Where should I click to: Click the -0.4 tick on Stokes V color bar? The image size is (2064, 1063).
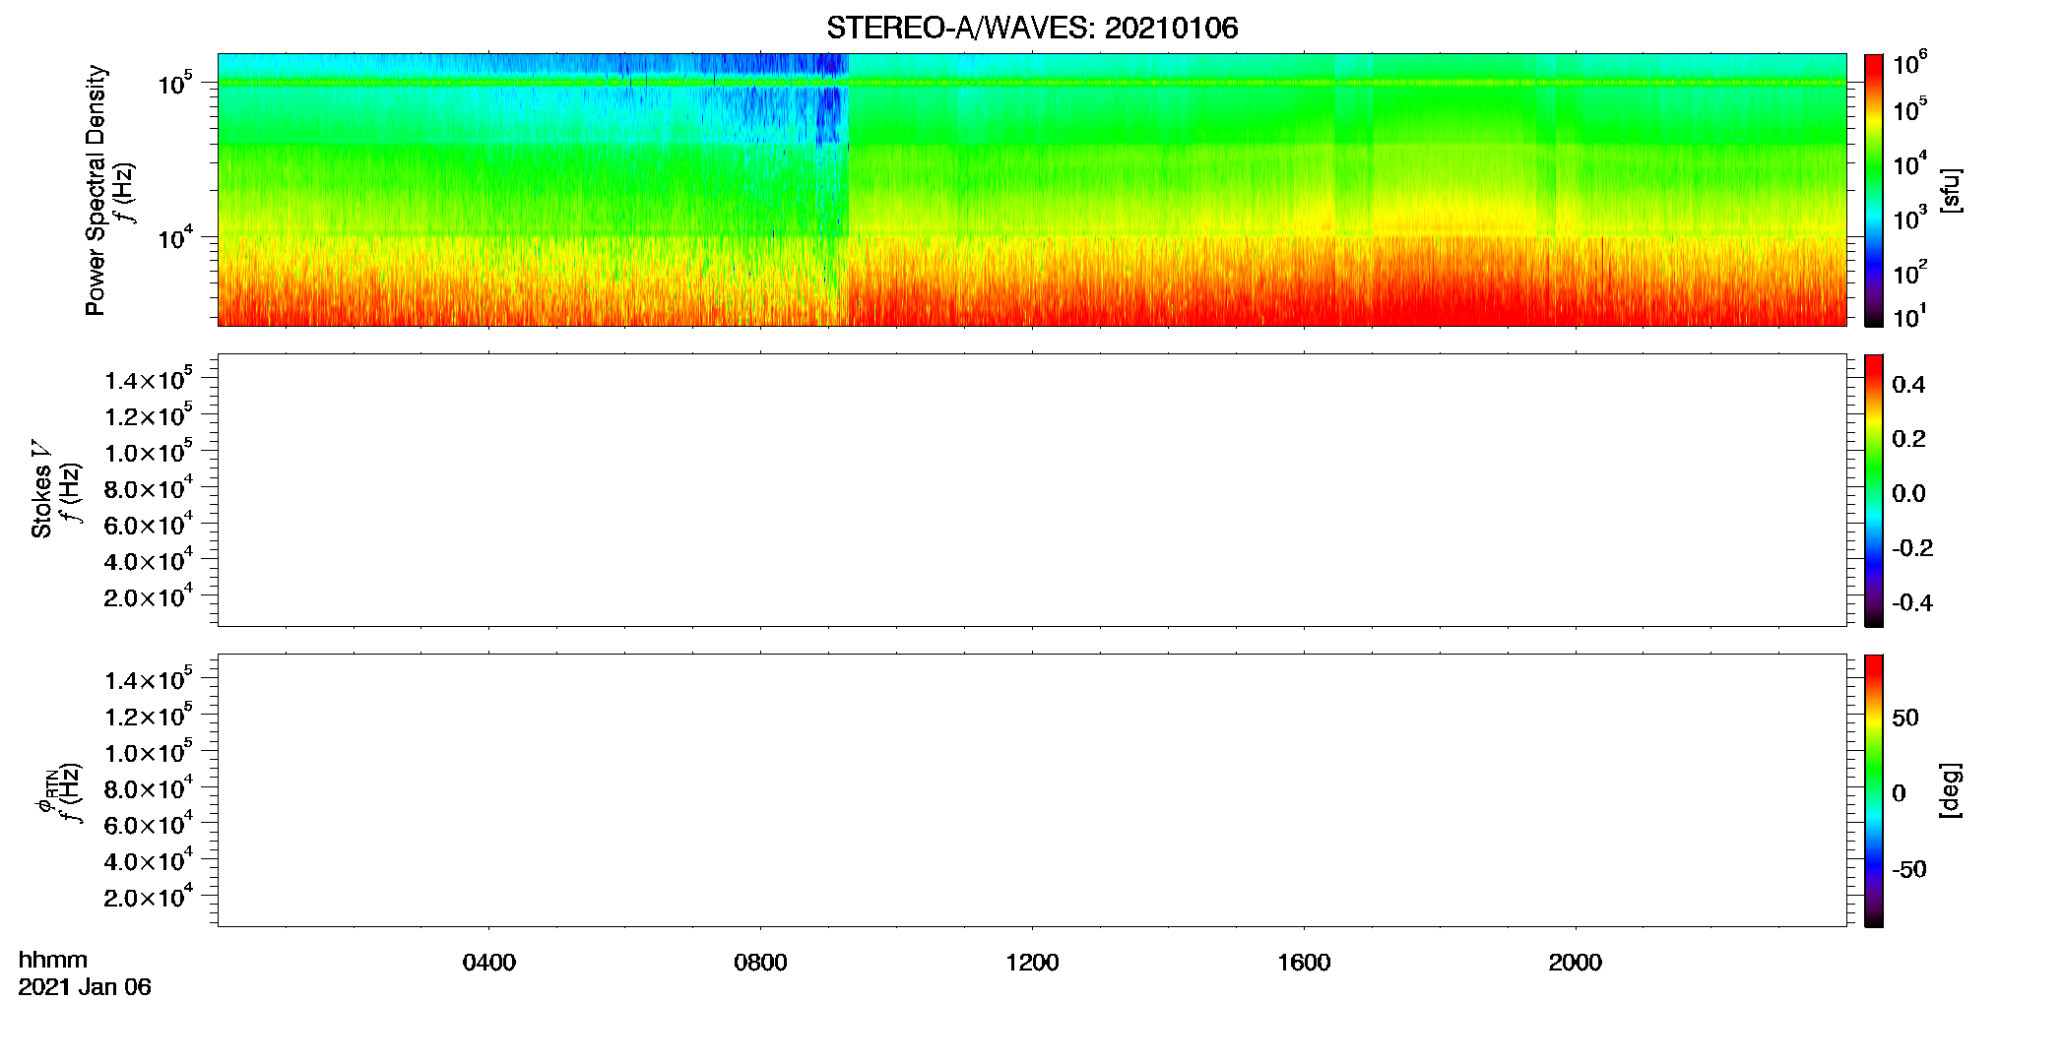[1912, 603]
